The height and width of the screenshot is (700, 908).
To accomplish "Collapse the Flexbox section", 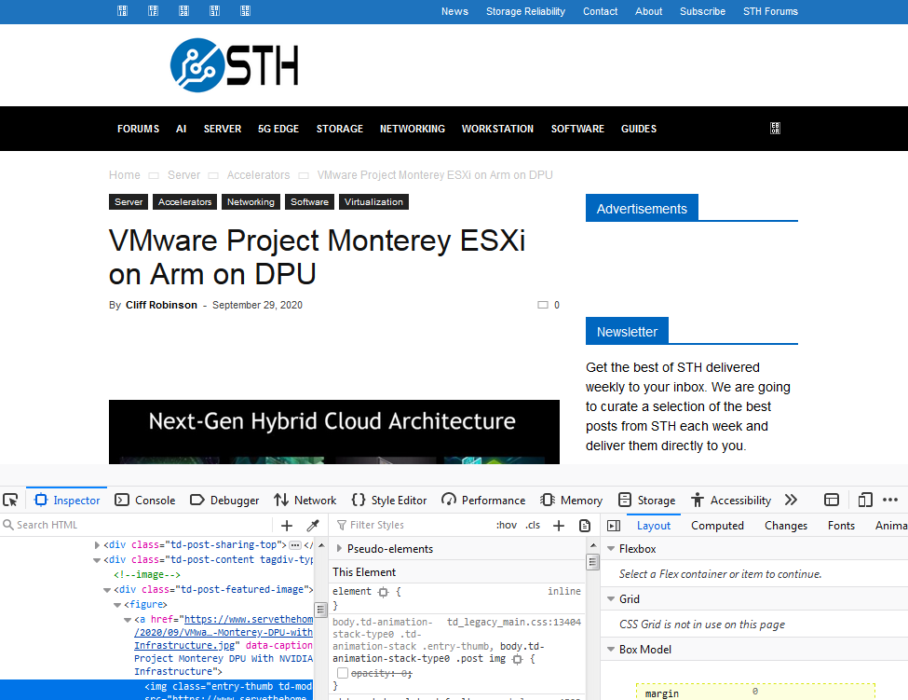I will point(611,548).
